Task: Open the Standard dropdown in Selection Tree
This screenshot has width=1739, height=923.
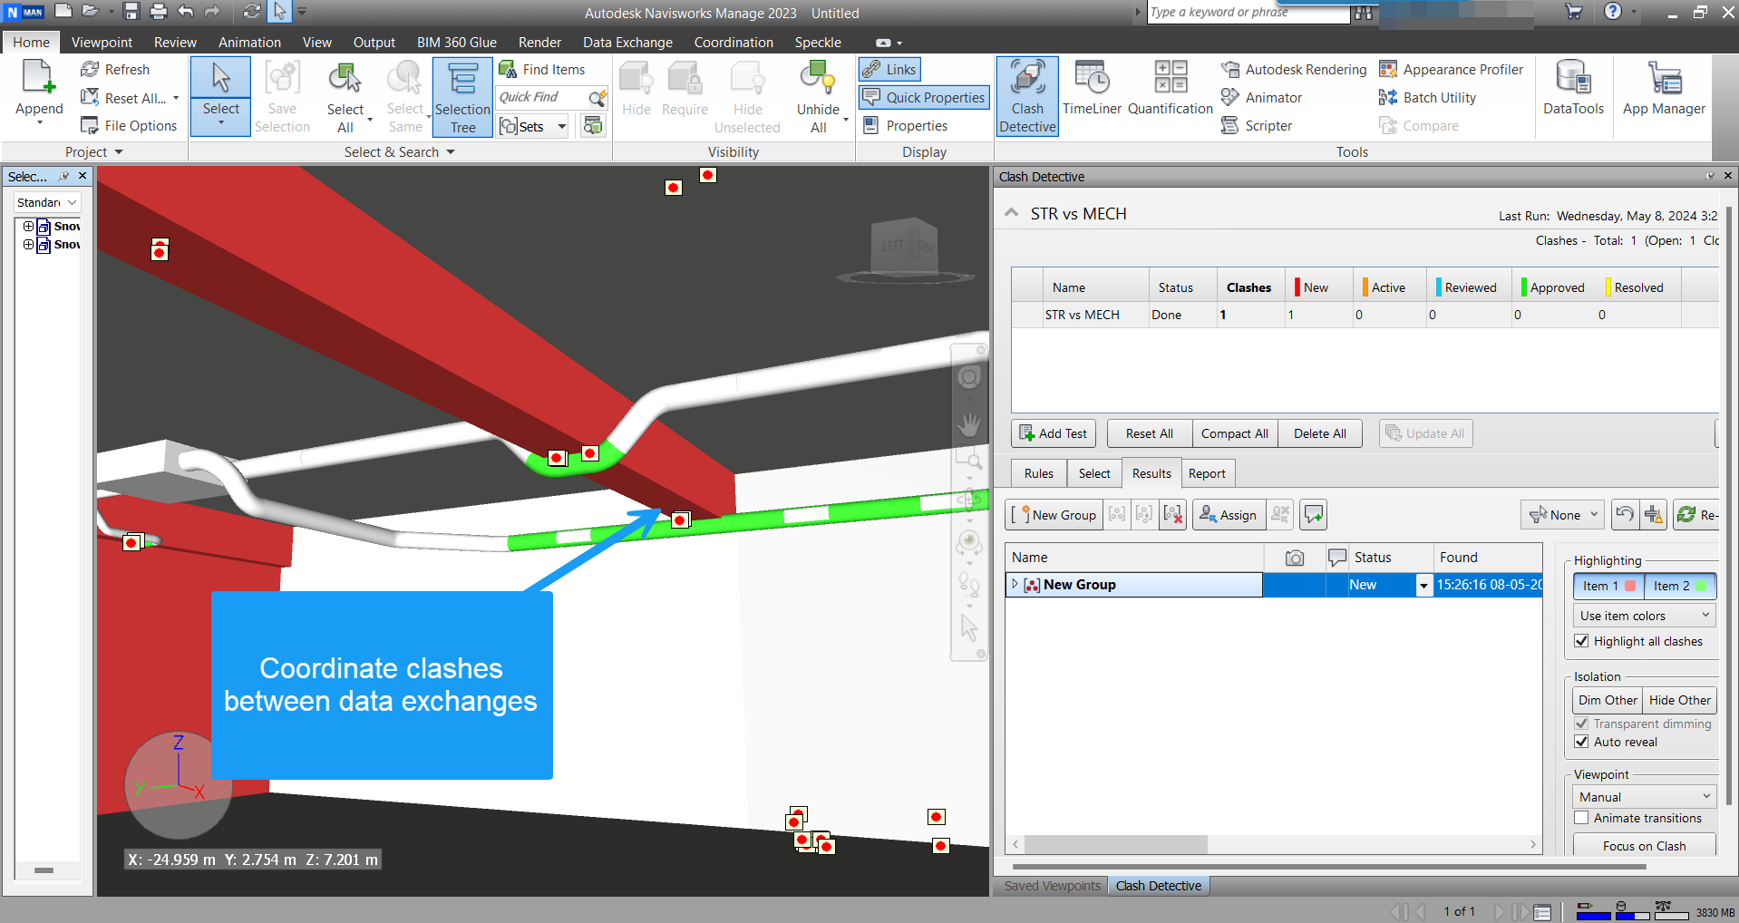Action: click(47, 202)
